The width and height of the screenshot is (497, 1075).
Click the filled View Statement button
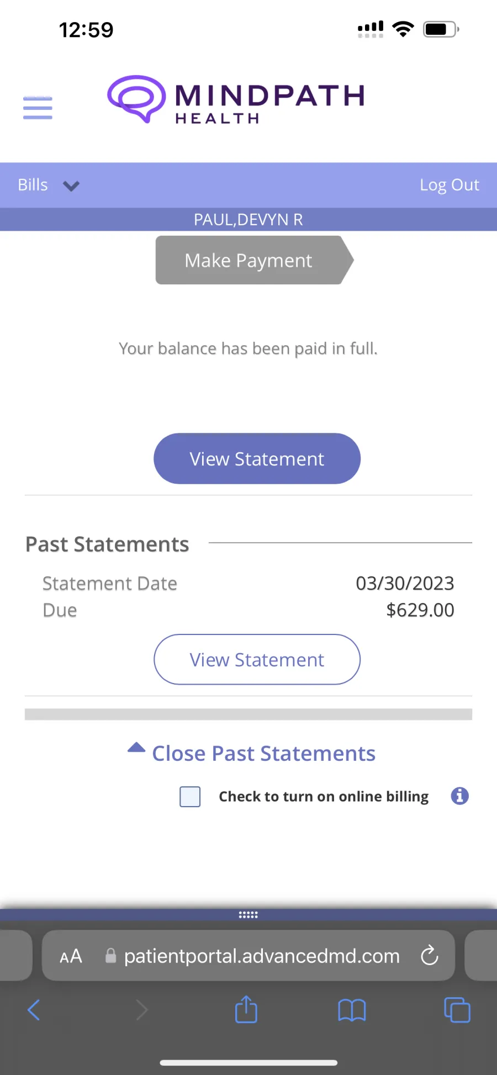pyautogui.click(x=257, y=459)
